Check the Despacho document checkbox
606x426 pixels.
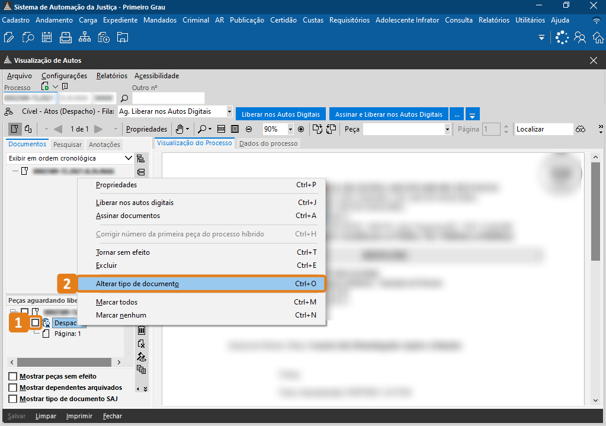[x=36, y=323]
